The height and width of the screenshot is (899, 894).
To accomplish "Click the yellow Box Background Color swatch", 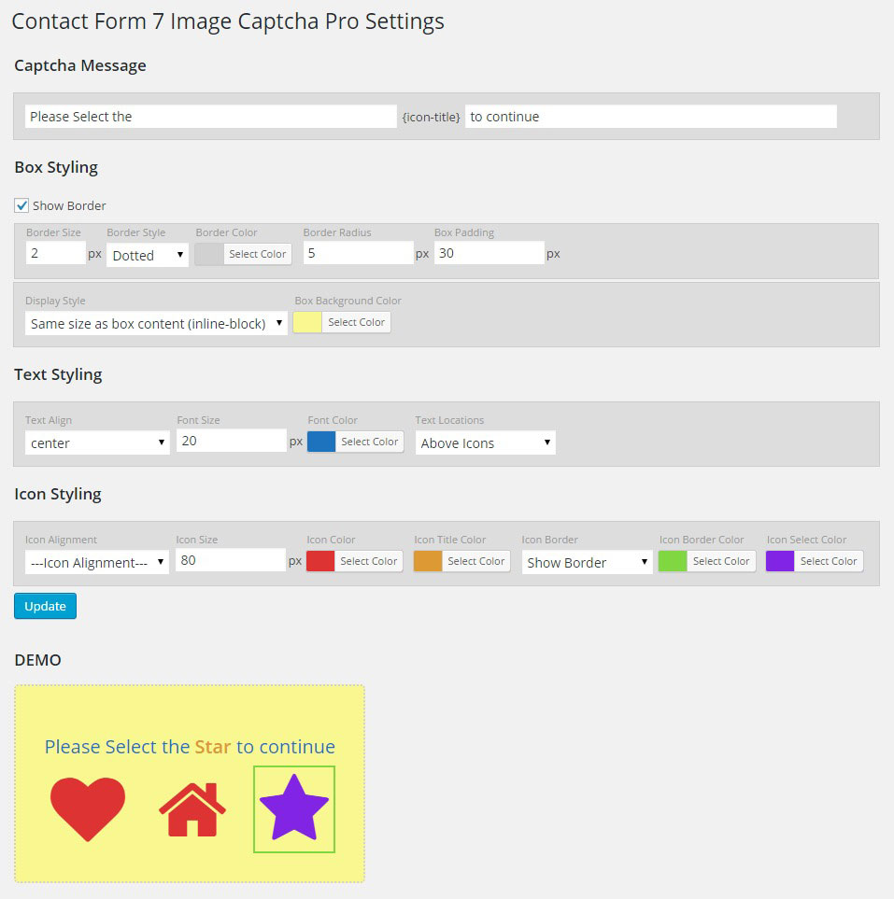I will pyautogui.click(x=307, y=322).
